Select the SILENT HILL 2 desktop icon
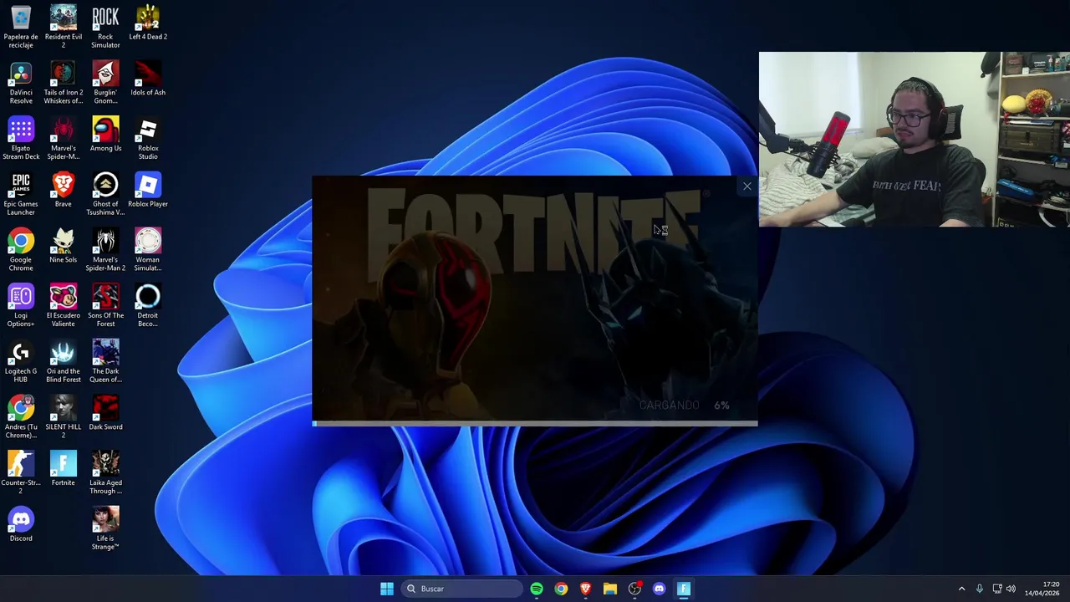This screenshot has width=1070, height=602. [64, 416]
